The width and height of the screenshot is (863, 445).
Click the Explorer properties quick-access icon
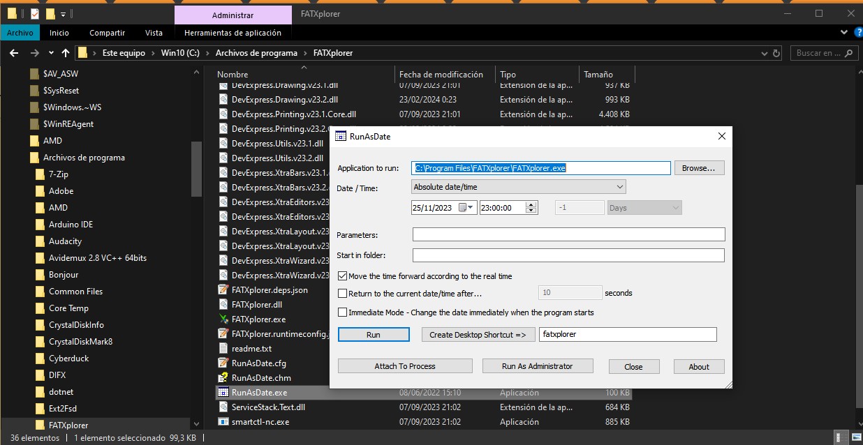point(35,14)
